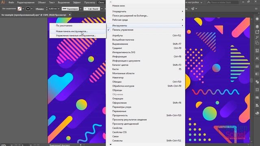Expand the Упорядочить submenu
This screenshot has height=146, width=260.
click(x=145, y=11)
